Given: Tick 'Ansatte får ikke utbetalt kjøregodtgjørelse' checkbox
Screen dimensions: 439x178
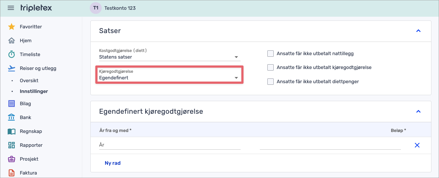Looking at the screenshot, I should pos(270,67).
